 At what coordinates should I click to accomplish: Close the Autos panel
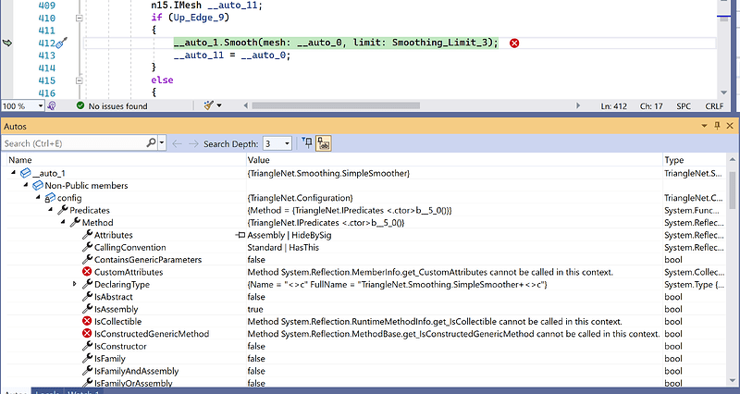pos(730,126)
